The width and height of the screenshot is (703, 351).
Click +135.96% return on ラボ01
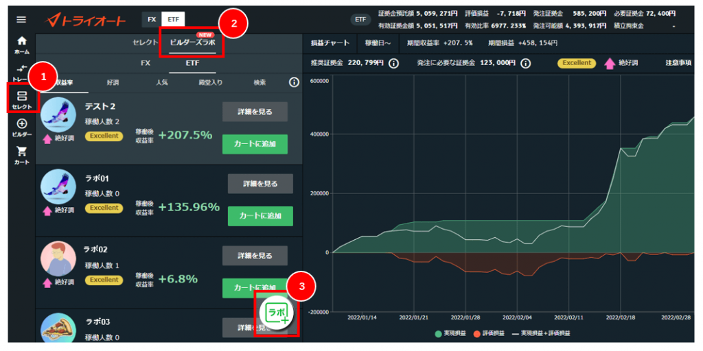pyautogui.click(x=189, y=207)
